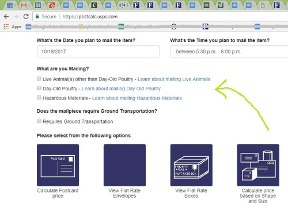Click the shape and size packages icon

[x=258, y=165]
